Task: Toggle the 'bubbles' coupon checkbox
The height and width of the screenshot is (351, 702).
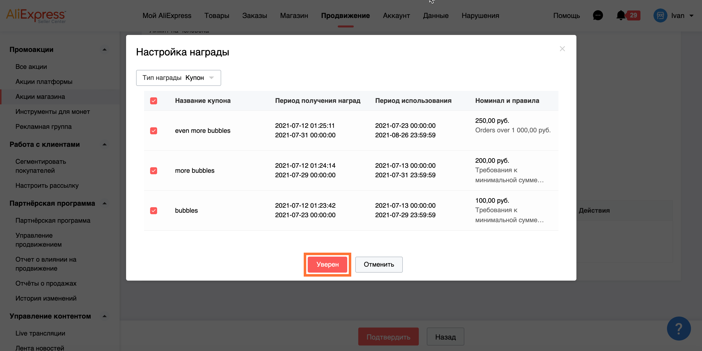Action: click(154, 211)
